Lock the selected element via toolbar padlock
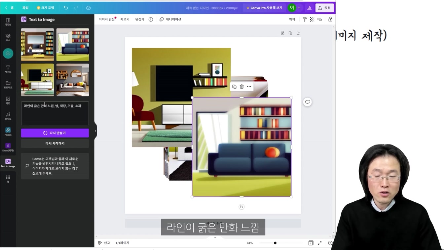The image size is (444, 250). [x=330, y=20]
